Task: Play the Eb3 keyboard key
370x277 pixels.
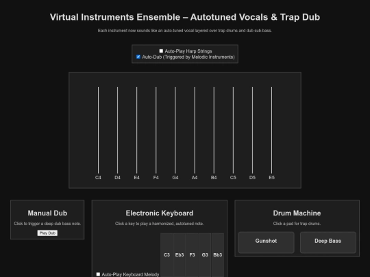Action: 180,255
